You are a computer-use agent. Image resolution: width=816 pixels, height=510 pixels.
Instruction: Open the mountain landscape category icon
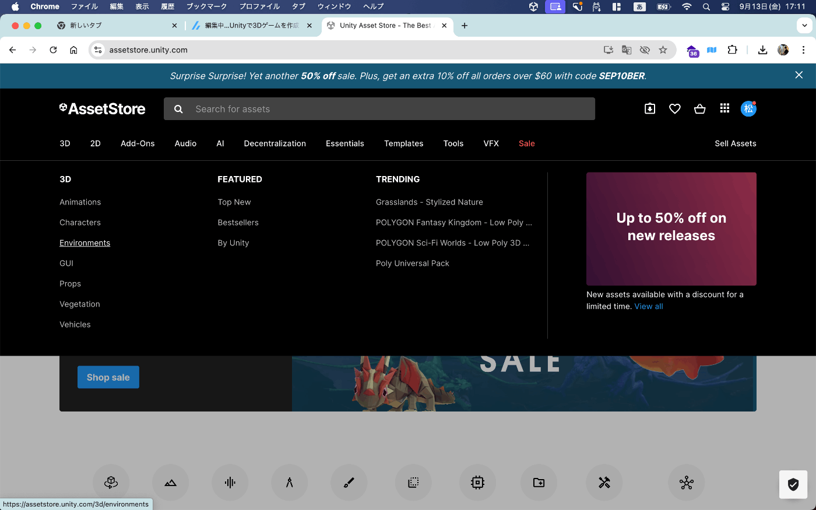pyautogui.click(x=170, y=483)
